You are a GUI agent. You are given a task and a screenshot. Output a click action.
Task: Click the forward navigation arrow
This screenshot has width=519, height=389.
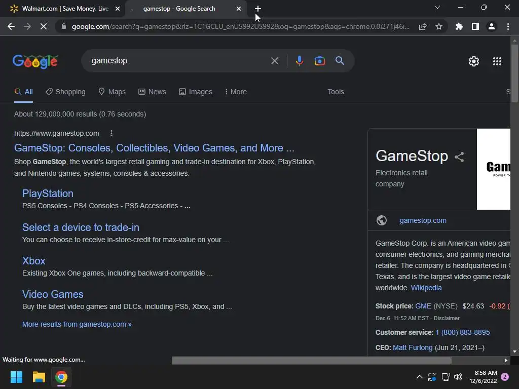(x=27, y=26)
